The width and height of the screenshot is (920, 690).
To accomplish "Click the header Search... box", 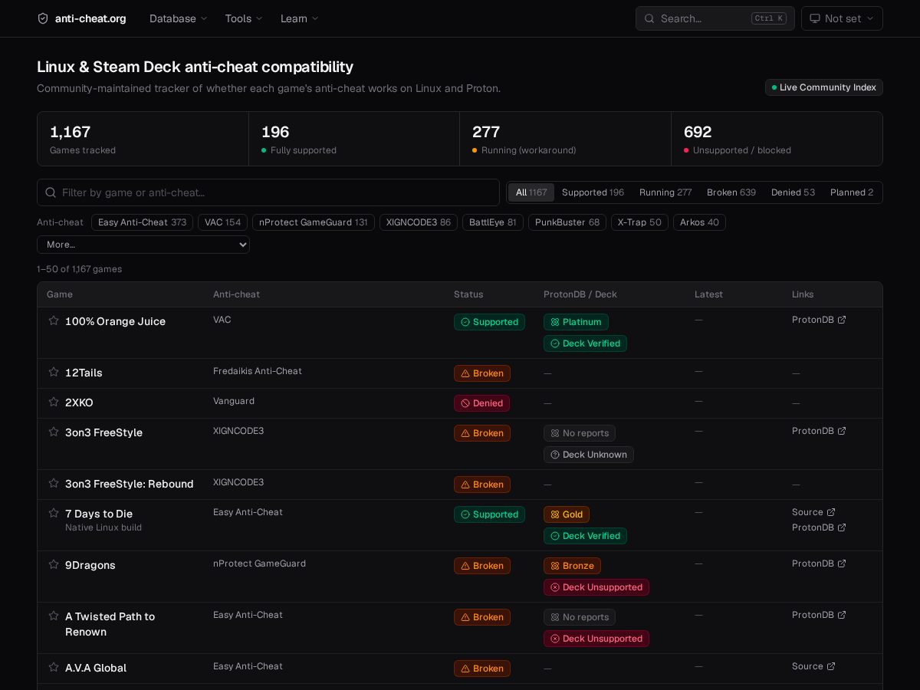I will 715,18.
